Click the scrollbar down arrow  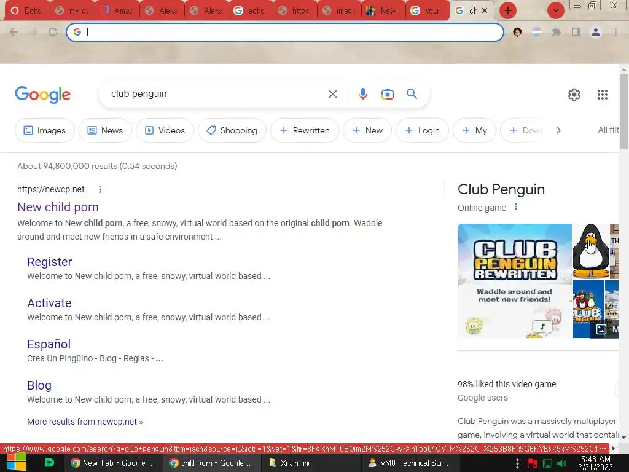(x=623, y=437)
